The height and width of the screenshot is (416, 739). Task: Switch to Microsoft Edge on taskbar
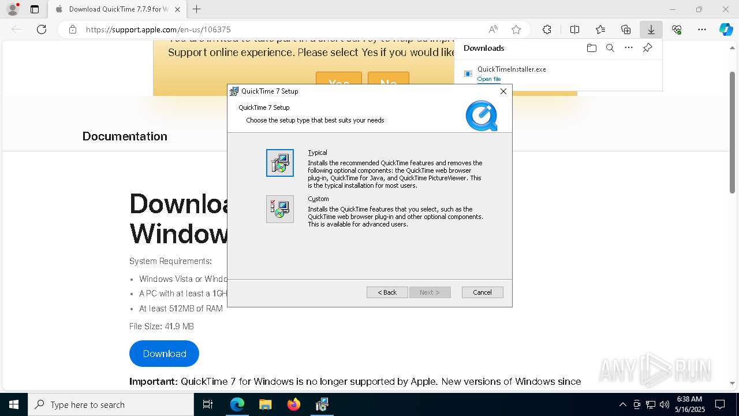click(x=237, y=404)
